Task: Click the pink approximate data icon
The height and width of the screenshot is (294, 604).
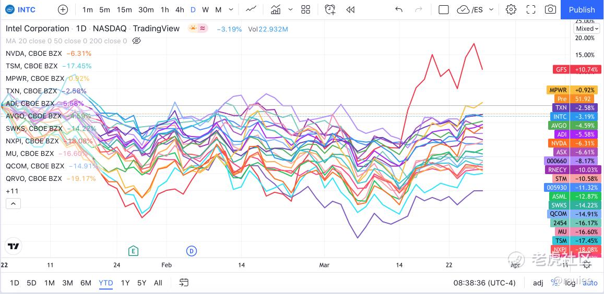Action: click(203, 28)
